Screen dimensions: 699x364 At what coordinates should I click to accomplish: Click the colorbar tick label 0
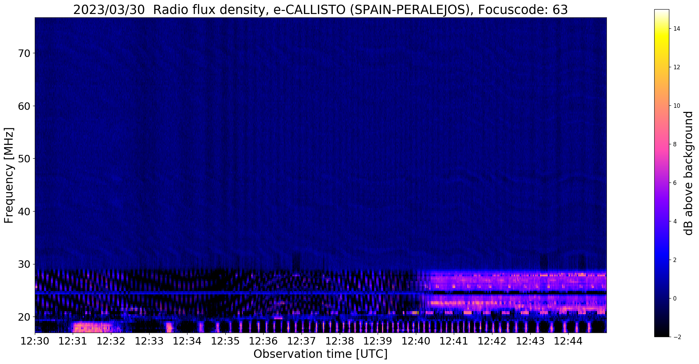tap(674, 299)
